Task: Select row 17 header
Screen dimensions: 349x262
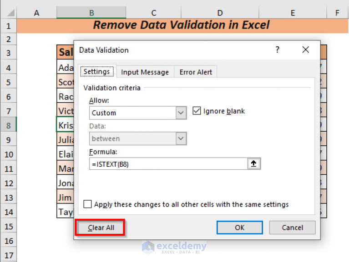Action: click(x=9, y=255)
